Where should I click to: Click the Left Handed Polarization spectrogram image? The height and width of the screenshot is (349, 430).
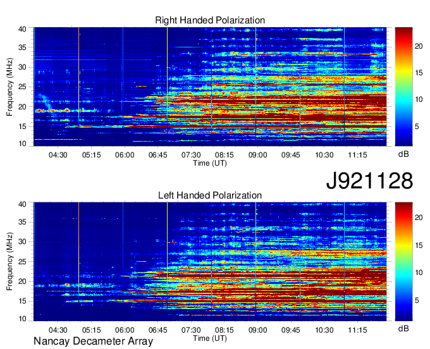click(210, 262)
